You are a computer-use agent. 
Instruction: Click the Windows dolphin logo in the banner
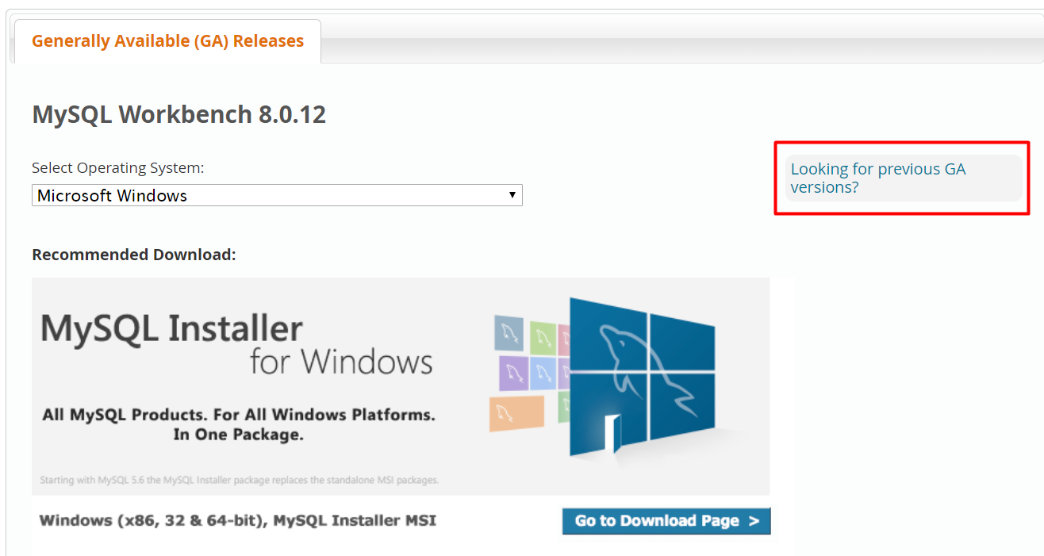pyautogui.click(x=642, y=379)
